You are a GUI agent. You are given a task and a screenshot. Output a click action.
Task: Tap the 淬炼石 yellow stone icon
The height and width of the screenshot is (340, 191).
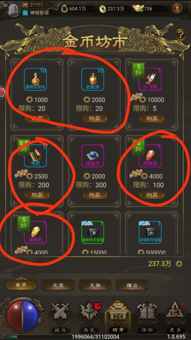point(35,232)
